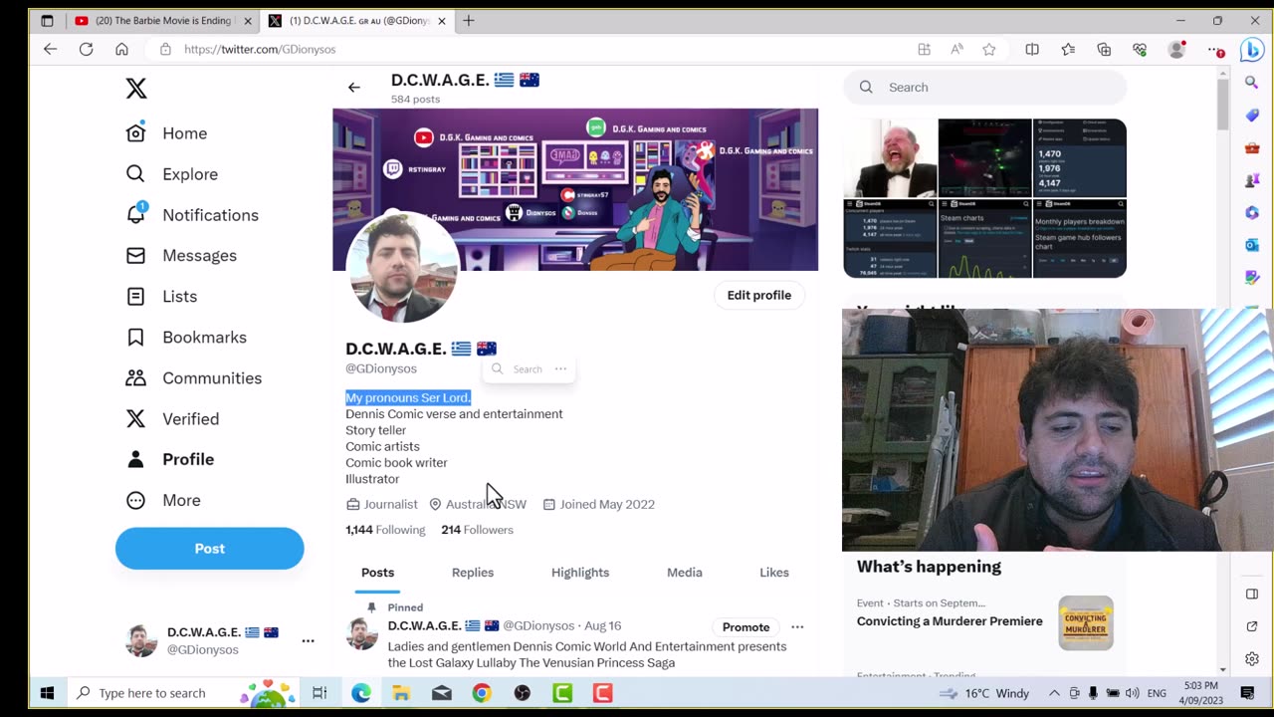This screenshot has height=717, width=1274.
Task: Open the Read aloud icon in address bar
Action: 956,50
